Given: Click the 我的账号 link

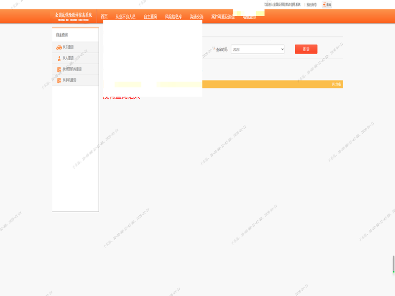Looking at the screenshot, I should pyautogui.click(x=312, y=4).
